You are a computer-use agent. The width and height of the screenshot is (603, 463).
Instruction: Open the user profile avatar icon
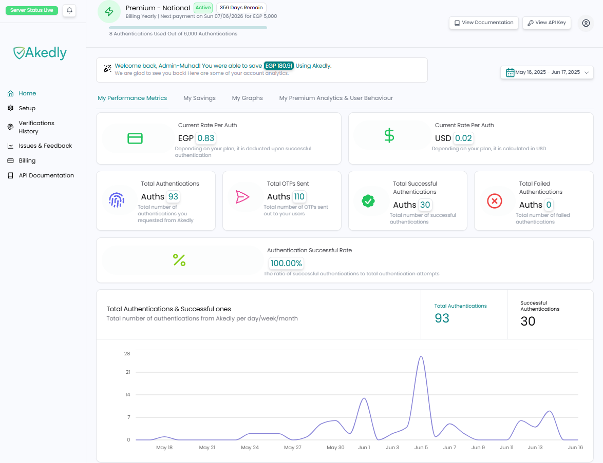tap(586, 23)
